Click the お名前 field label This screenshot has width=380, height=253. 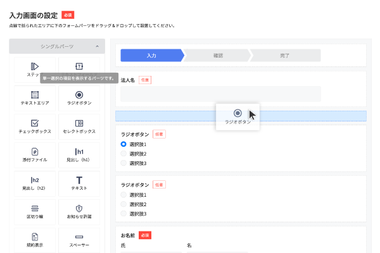(x=128, y=235)
